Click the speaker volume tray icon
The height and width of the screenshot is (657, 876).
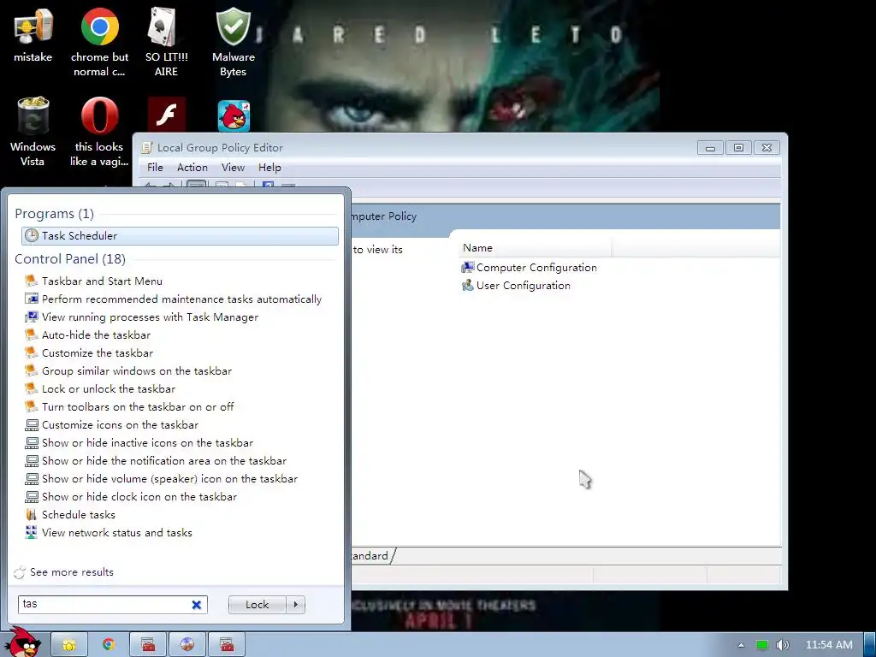point(782,645)
